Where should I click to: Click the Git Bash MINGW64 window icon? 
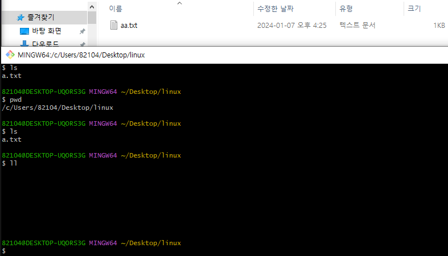click(x=10, y=55)
